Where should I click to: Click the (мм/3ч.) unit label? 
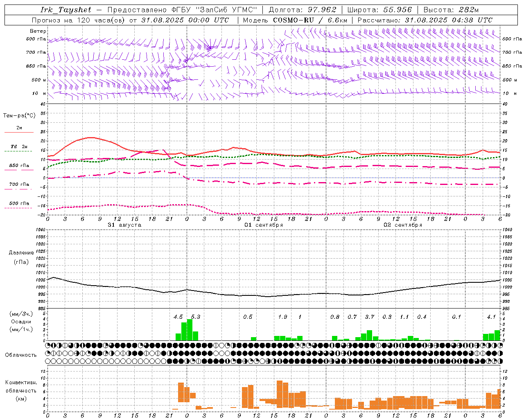[x=21, y=314]
